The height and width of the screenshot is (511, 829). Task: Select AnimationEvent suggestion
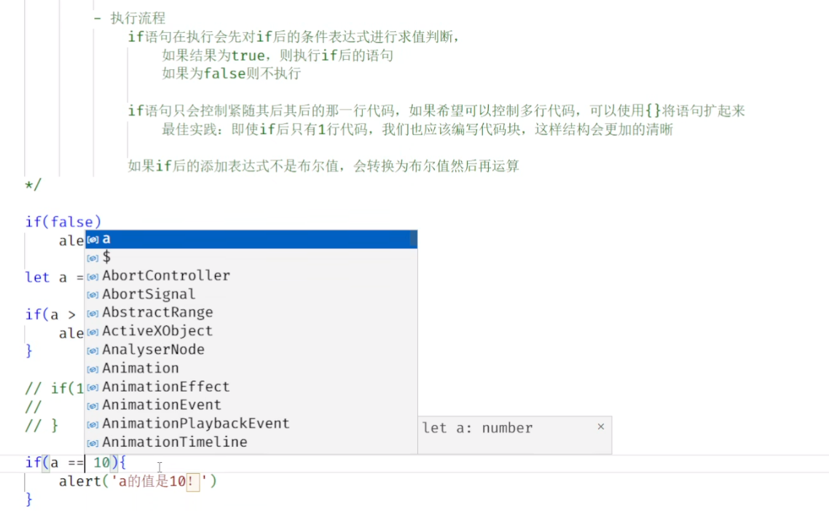coord(251,405)
